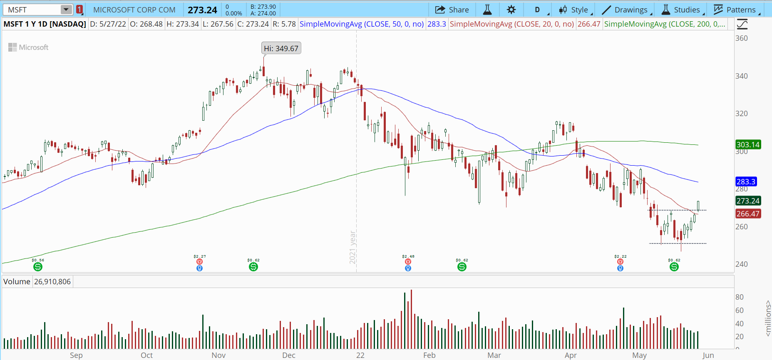Click the 266.47 red price label
Screen dimensions: 772x360
748,214
